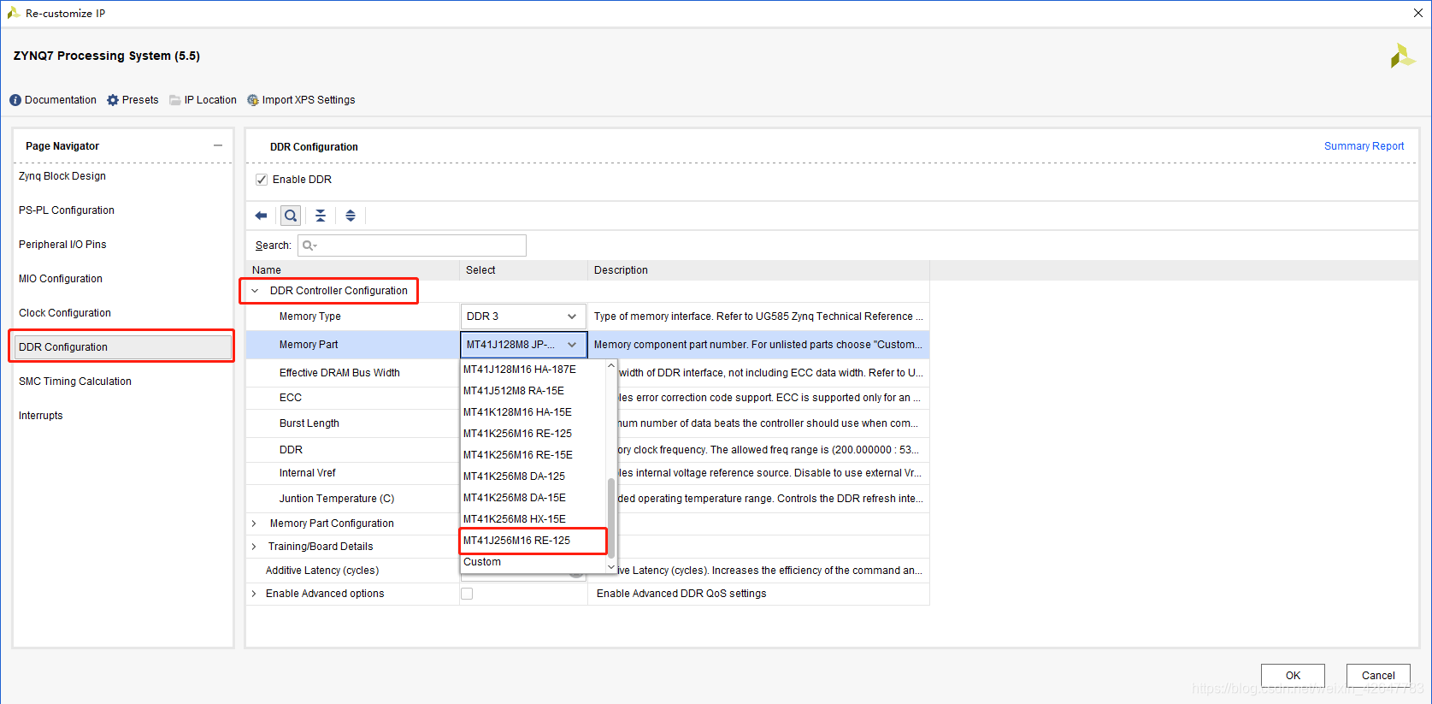
Task: Click dropdown list scroll-up arrow
Action: click(611, 366)
